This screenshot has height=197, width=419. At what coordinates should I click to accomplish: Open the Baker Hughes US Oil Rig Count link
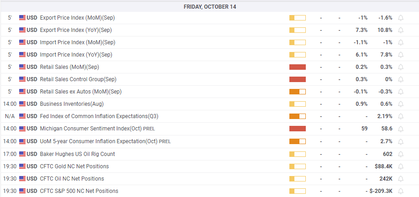[77, 154]
